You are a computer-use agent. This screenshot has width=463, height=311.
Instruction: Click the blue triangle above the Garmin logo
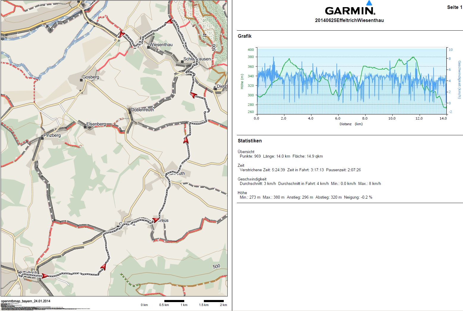369,3
